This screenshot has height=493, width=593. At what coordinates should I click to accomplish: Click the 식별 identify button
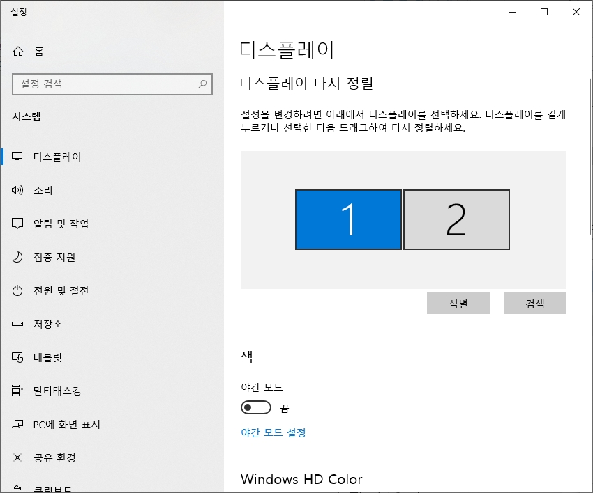coord(458,303)
